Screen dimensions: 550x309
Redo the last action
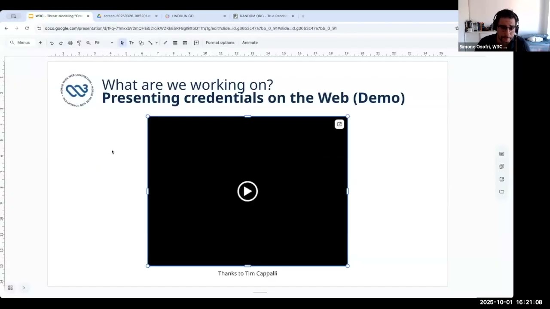click(x=61, y=43)
